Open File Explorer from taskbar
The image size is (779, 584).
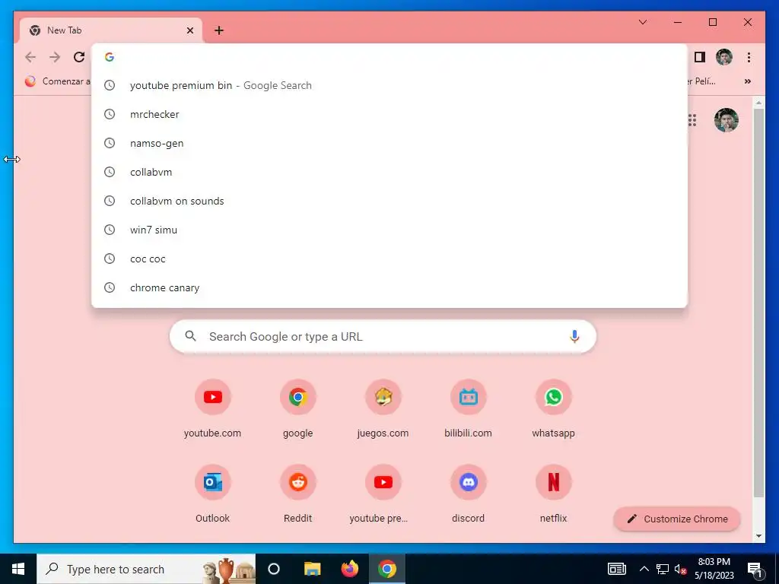click(313, 569)
